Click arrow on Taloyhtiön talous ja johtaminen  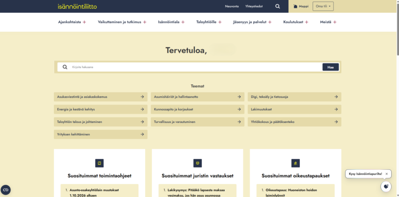(x=142, y=122)
